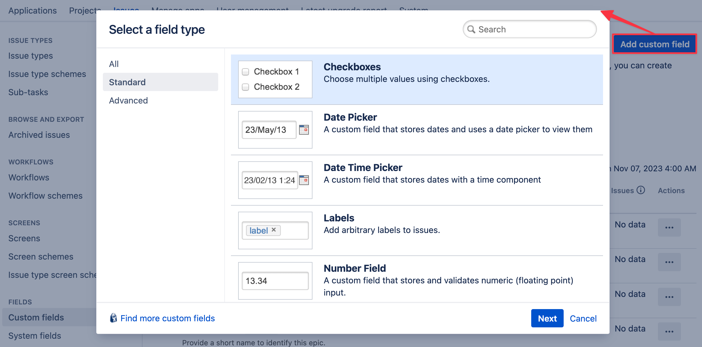
Task: Open the last row's Actions ellipsis menu
Action: (669, 331)
